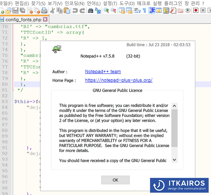
Task: Open the user-defined language dialog icon
Action: [x=159, y=11]
